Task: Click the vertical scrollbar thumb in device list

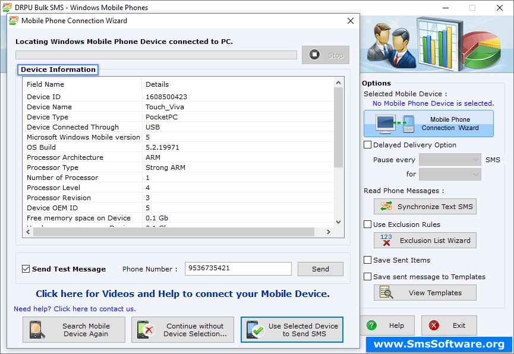Action: click(x=338, y=128)
